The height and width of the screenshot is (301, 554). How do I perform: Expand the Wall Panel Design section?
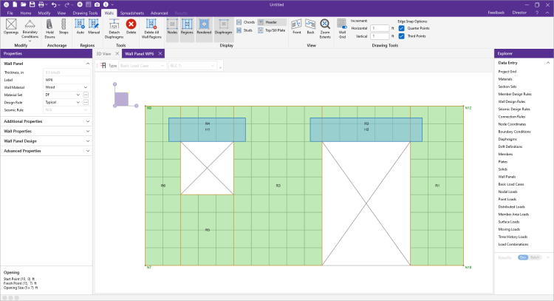44,141
